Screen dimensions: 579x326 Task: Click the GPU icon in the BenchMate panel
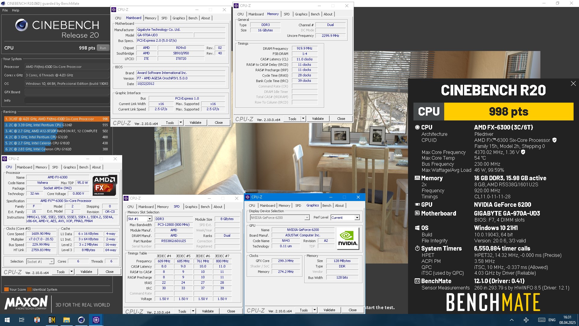coord(417,205)
